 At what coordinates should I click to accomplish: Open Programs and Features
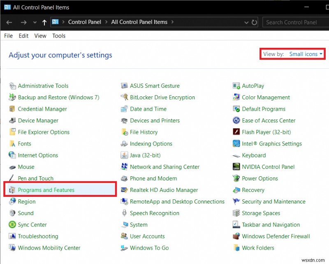44,190
